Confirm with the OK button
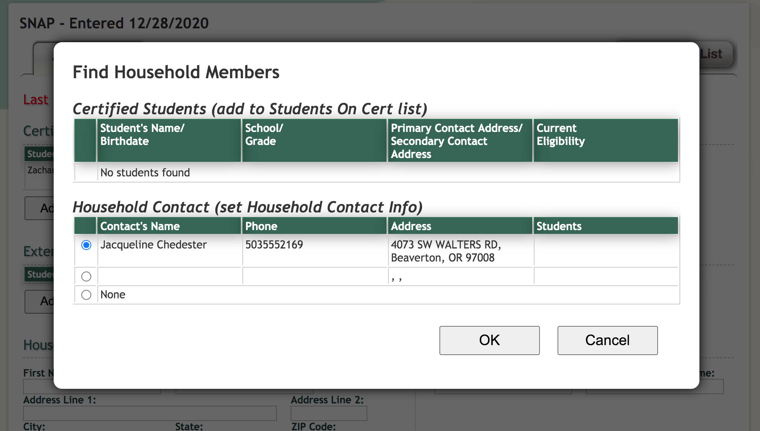760x431 pixels. (x=489, y=340)
